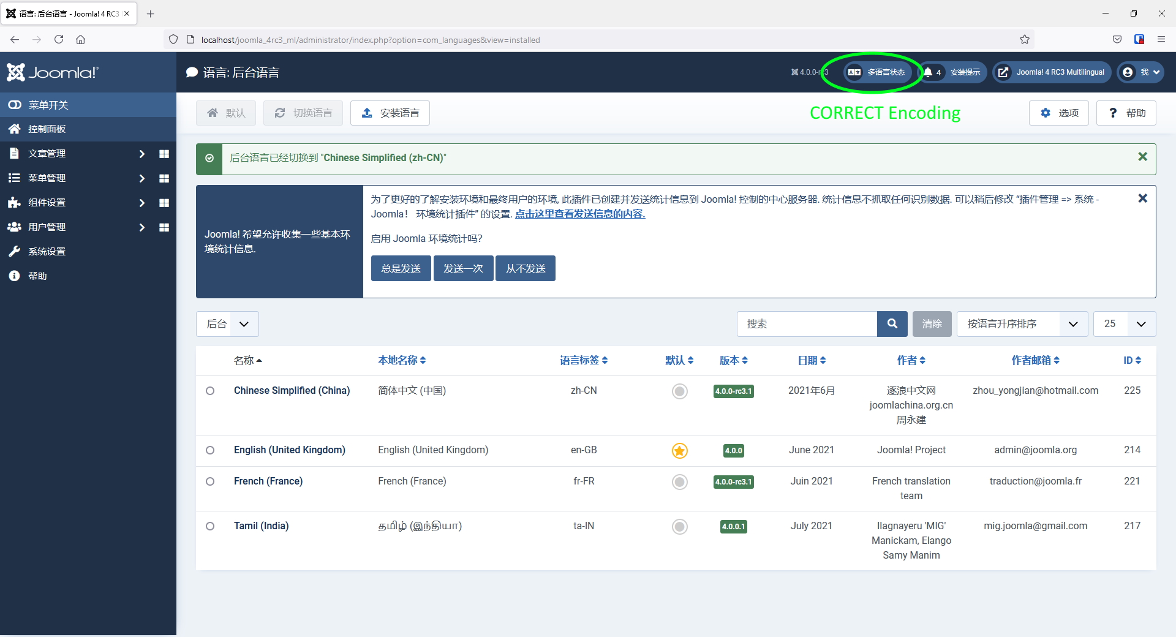Open the 25 list limit dropdown

[1125, 324]
